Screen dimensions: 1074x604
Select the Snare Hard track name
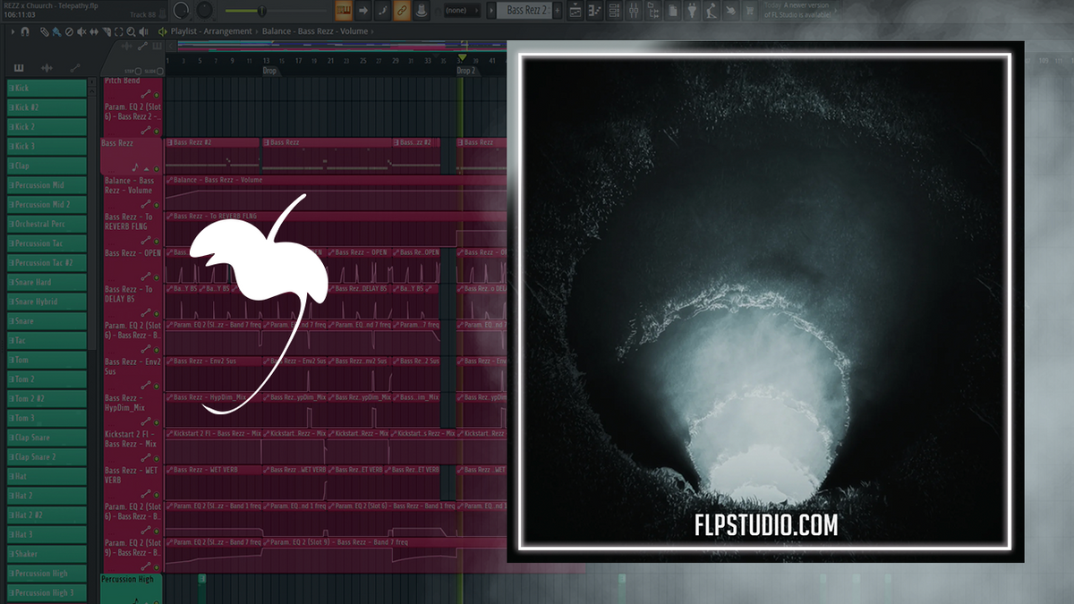pyautogui.click(x=36, y=281)
